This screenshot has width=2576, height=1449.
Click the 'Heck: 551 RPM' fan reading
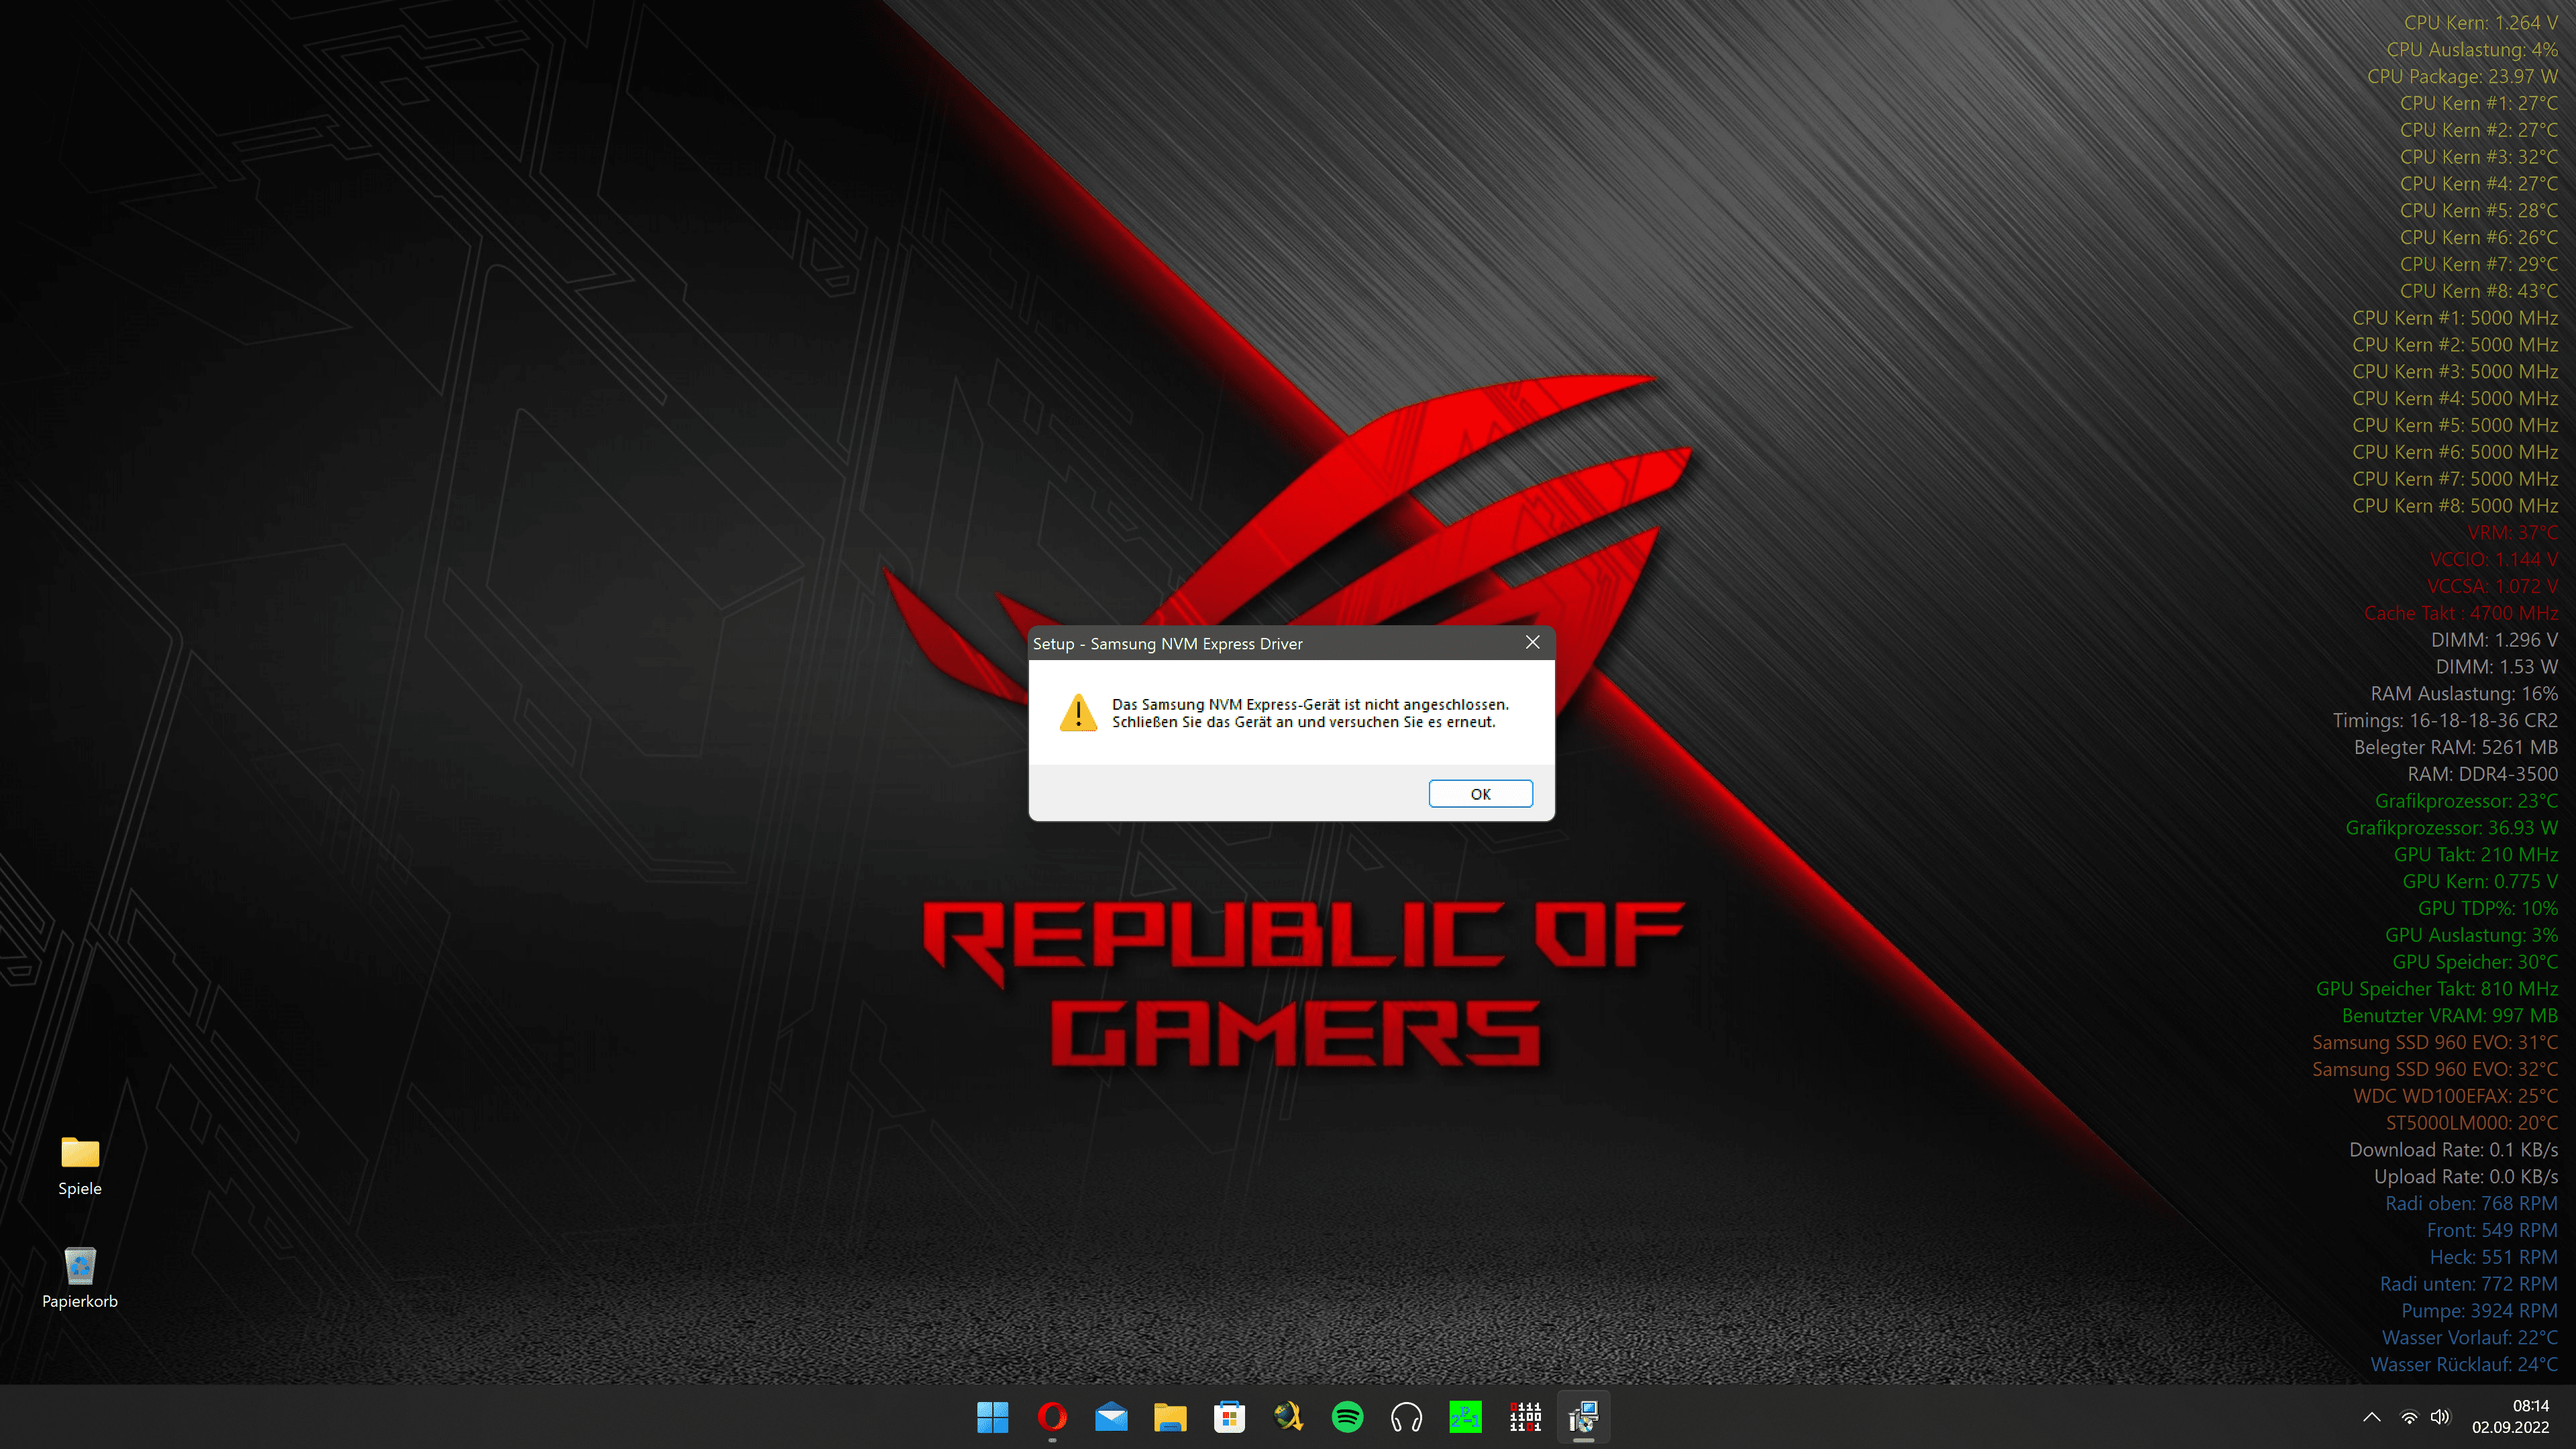(x=2493, y=1257)
